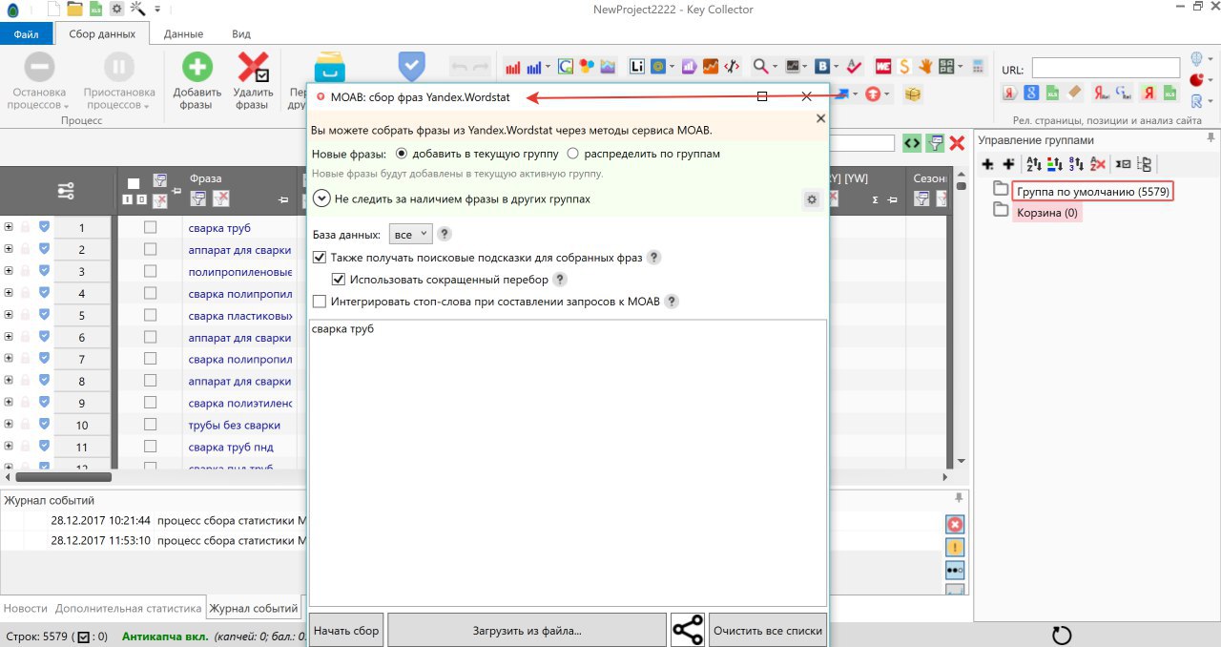Click the green code brackets filter icon
The width and height of the screenshot is (1221, 647).
pyautogui.click(x=912, y=142)
